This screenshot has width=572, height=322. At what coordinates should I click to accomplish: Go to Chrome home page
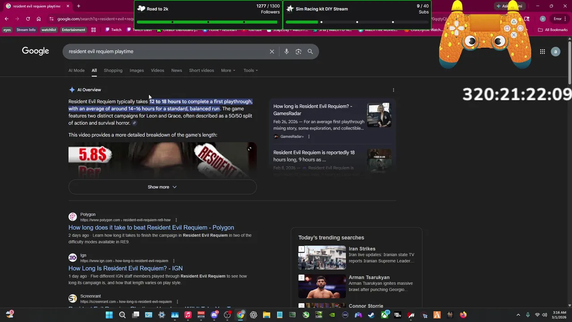tap(38, 19)
